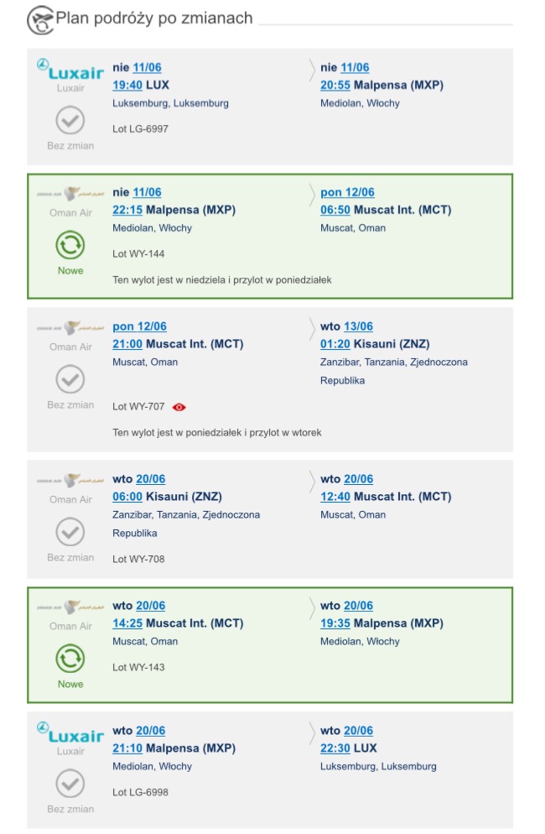
Task: Open the 19:40 LUX departure time link
Action: point(127,85)
